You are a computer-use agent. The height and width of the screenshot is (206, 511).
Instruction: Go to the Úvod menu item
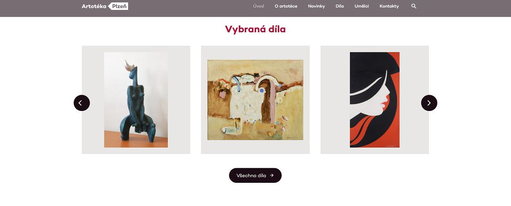tap(259, 6)
